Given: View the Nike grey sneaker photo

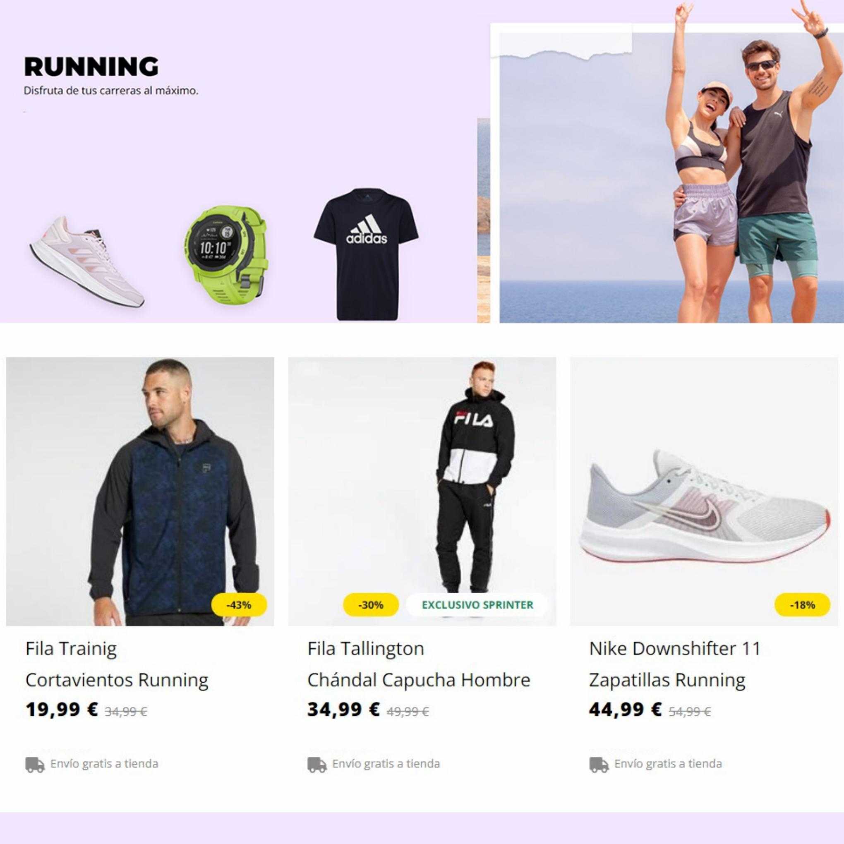Looking at the screenshot, I should pos(704,492).
